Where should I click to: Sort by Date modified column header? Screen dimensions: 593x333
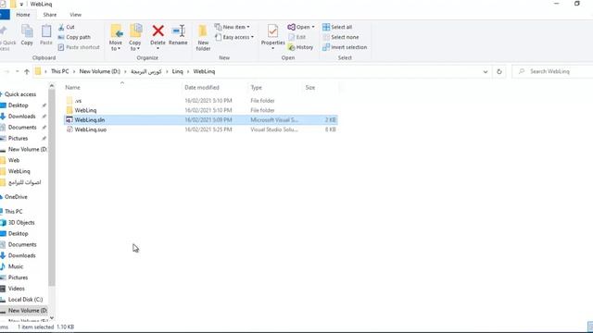coord(202,87)
